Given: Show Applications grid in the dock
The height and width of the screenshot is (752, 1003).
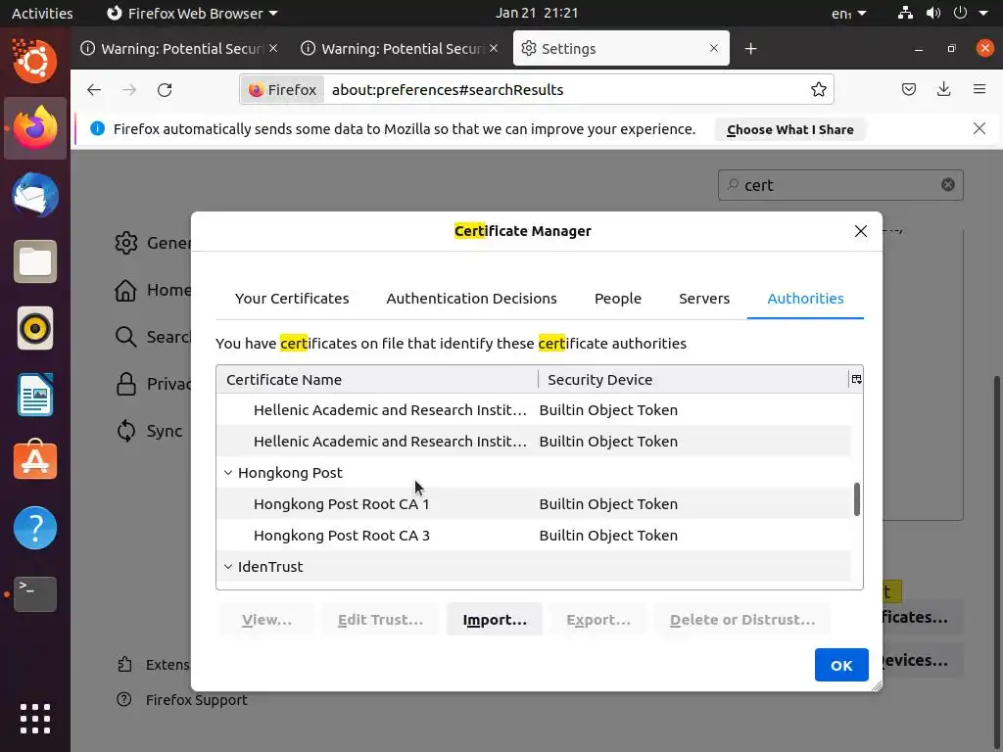Looking at the screenshot, I should pyautogui.click(x=35, y=719).
